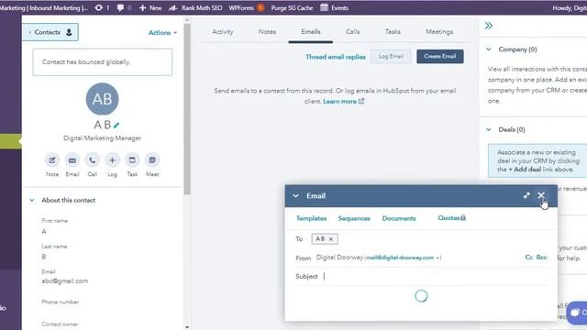587x330 pixels.
Task: Remove AB recipient from To field
Action: pos(331,239)
